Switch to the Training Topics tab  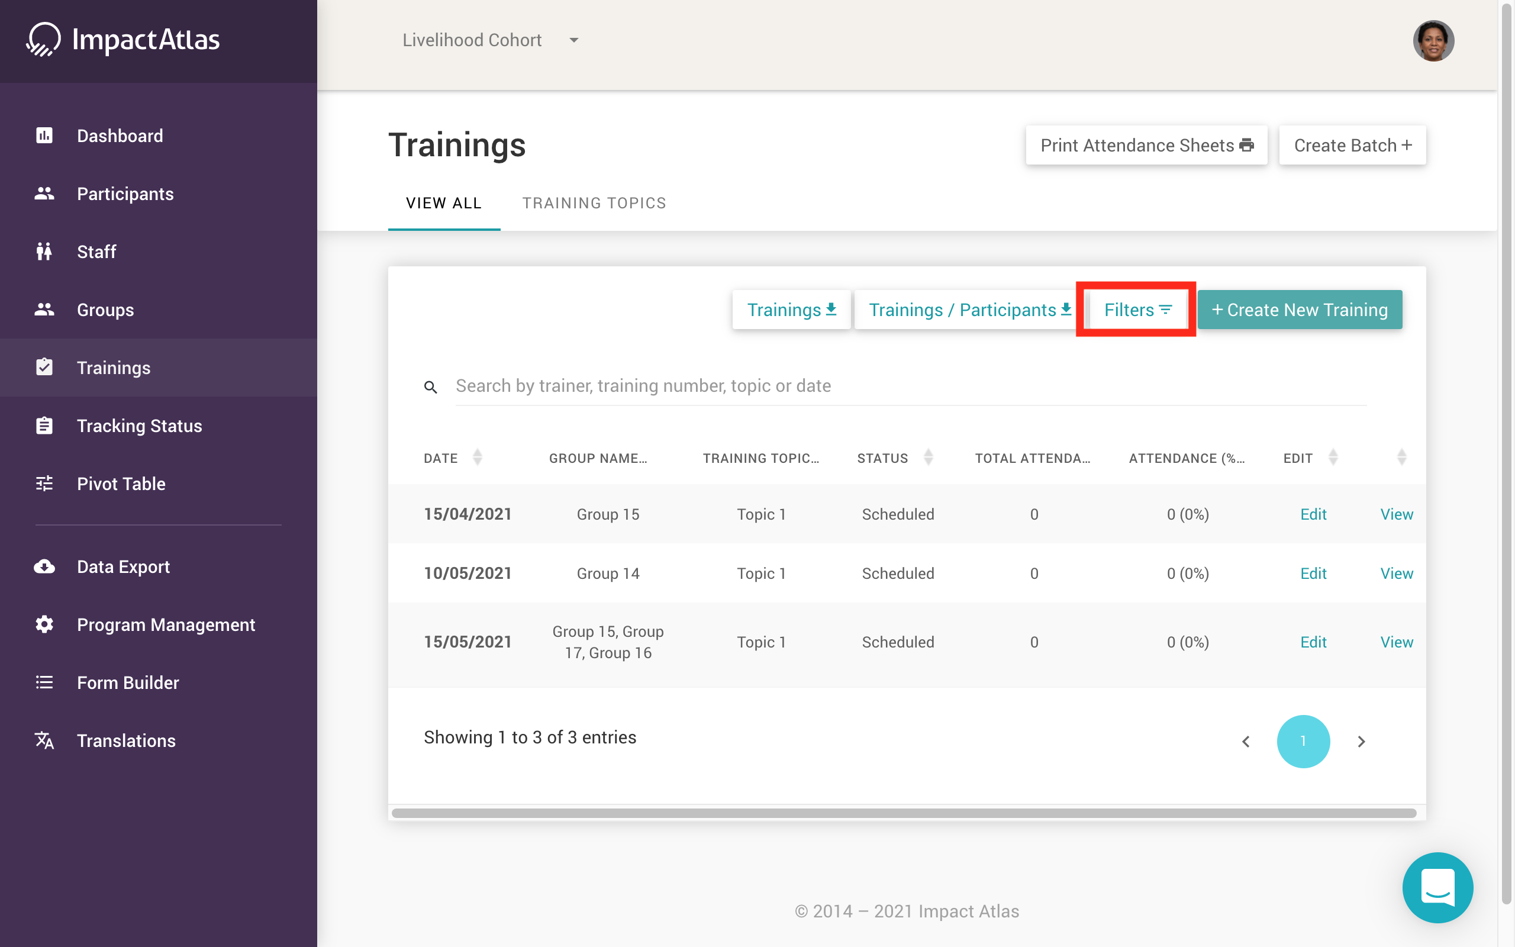click(x=594, y=203)
